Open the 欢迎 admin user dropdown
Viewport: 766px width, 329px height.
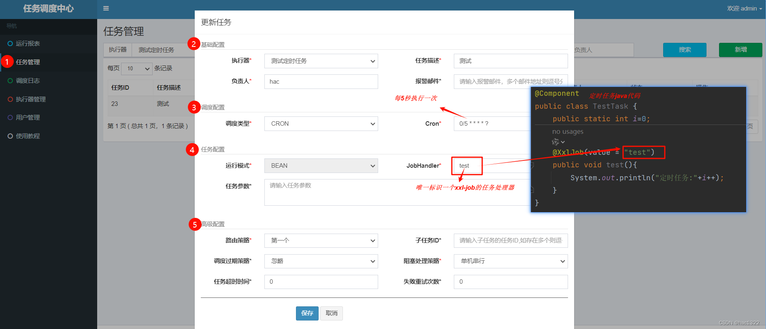[x=744, y=8]
